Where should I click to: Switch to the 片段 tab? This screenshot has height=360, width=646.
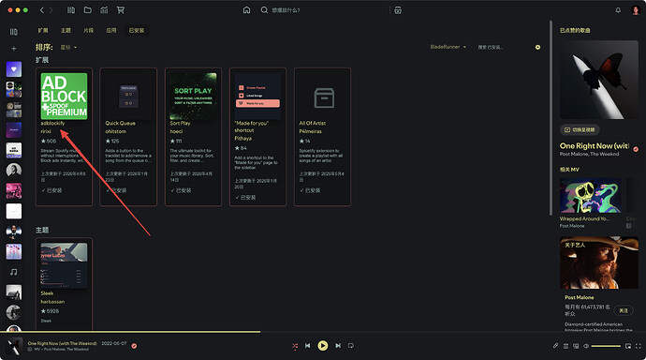tap(88, 31)
